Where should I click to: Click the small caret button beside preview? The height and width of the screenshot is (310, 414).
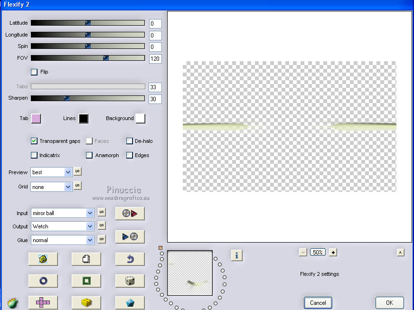coord(401,253)
